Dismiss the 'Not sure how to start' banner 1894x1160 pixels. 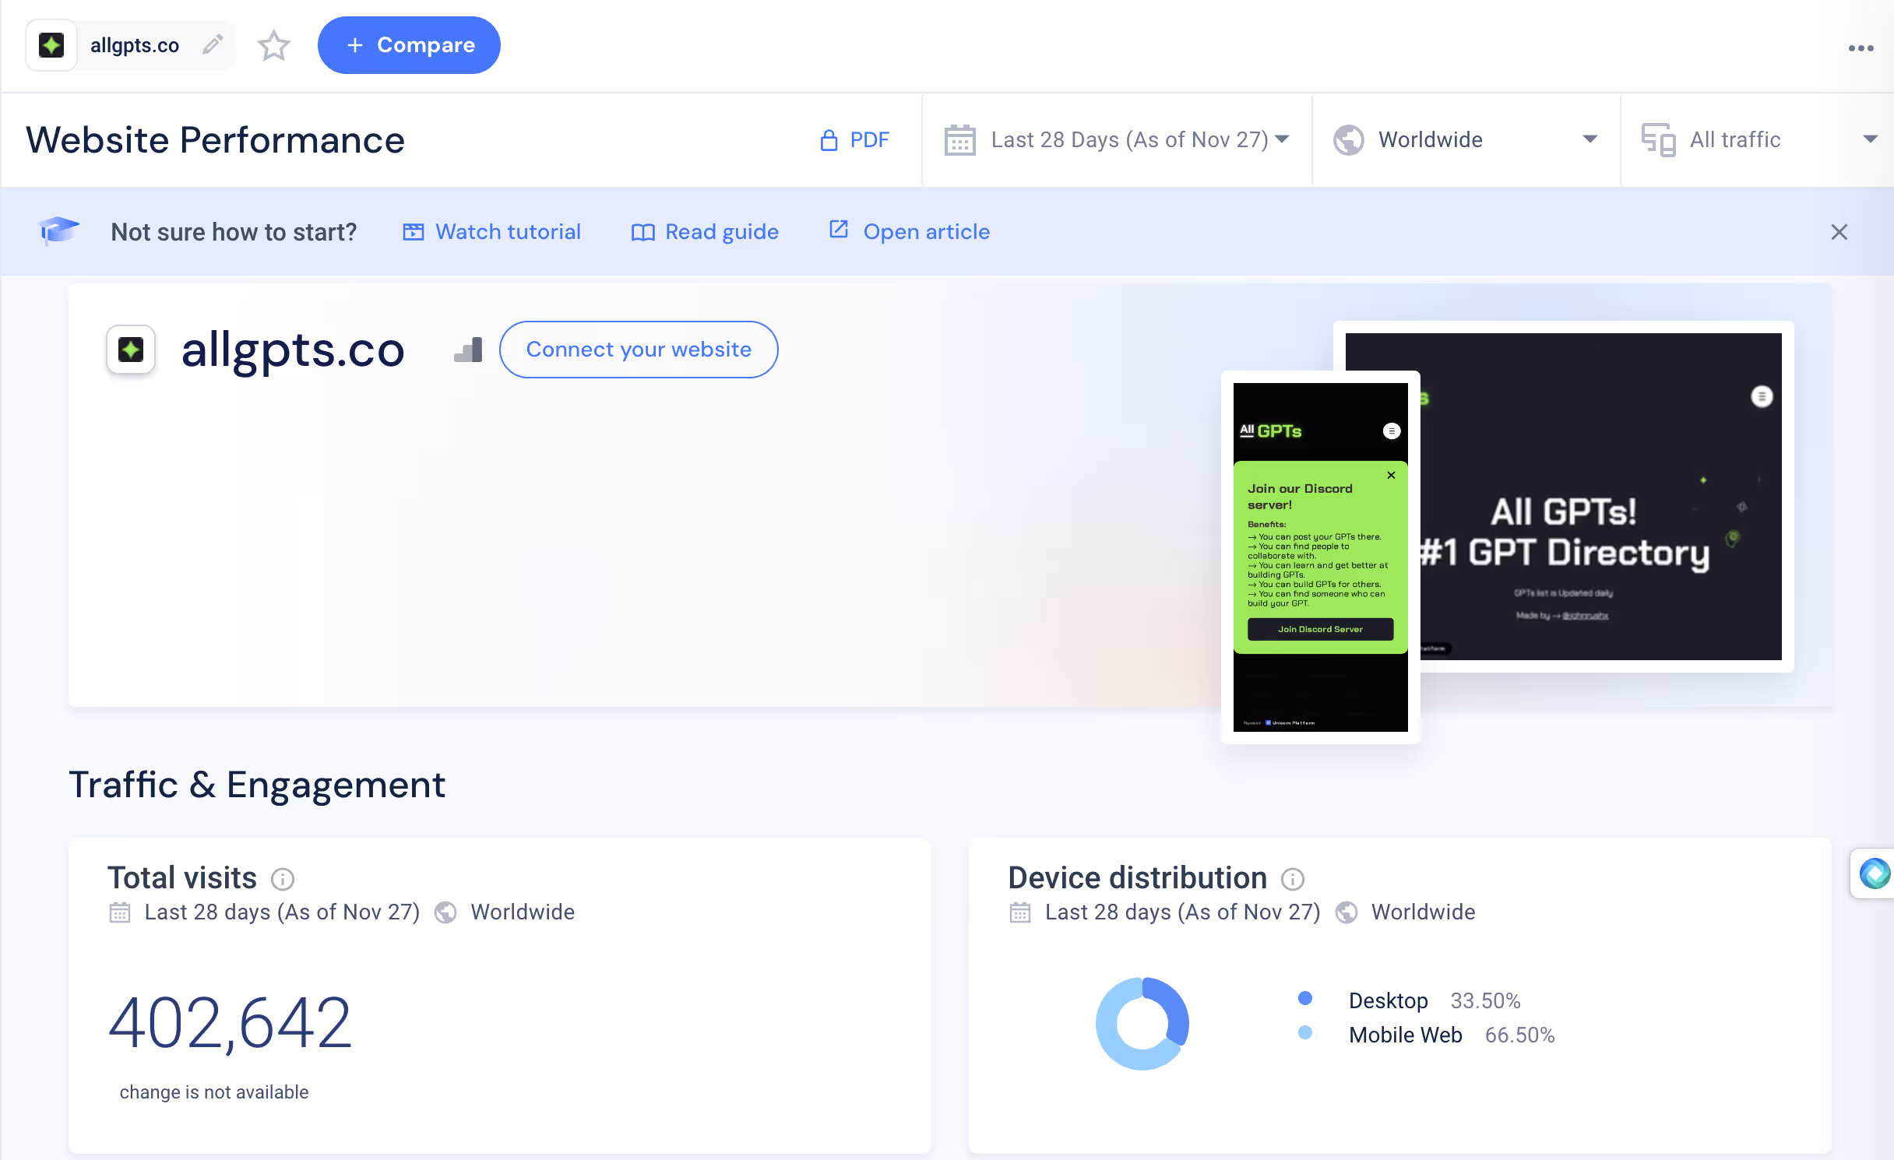coord(1839,232)
